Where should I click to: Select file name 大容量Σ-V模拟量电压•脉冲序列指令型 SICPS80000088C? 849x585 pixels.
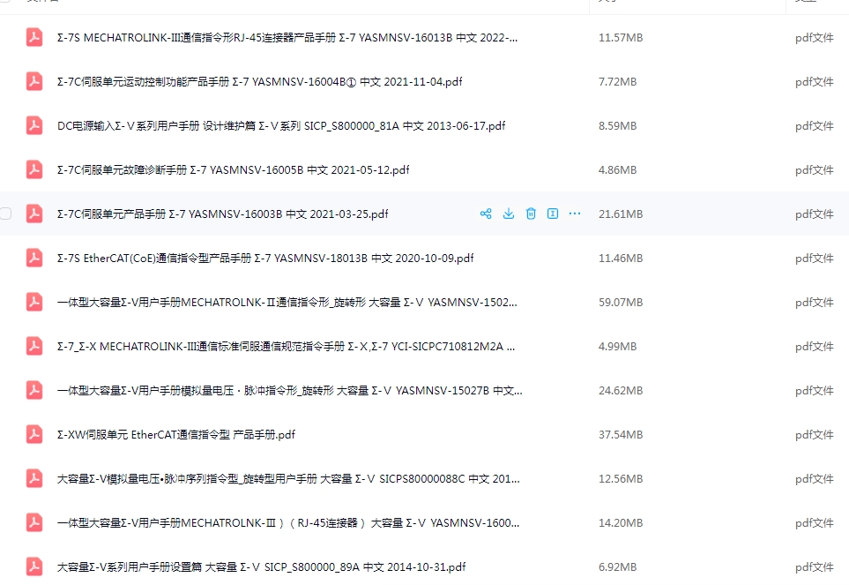pos(288,479)
